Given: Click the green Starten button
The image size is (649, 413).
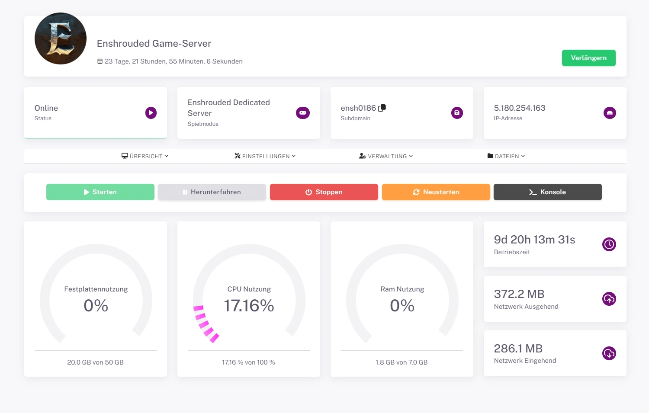Looking at the screenshot, I should 100,192.
